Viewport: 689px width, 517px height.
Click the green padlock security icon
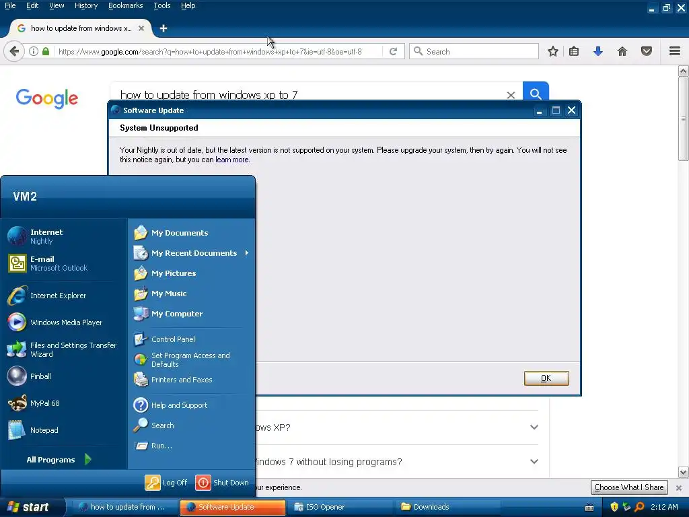[46, 51]
